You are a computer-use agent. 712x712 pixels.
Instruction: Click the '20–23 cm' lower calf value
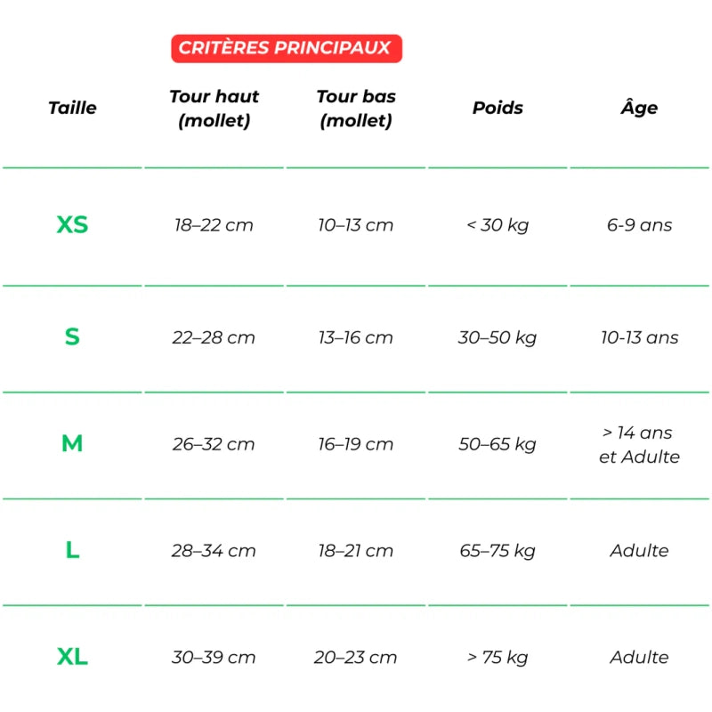(x=356, y=658)
